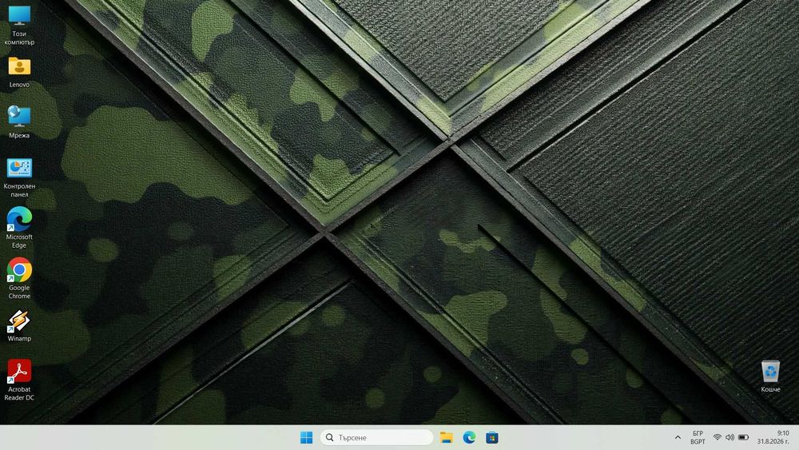Viewport: 799px width, 450px height.
Task: Select the Google Chrome desktop shortcut
Action: pyautogui.click(x=19, y=278)
